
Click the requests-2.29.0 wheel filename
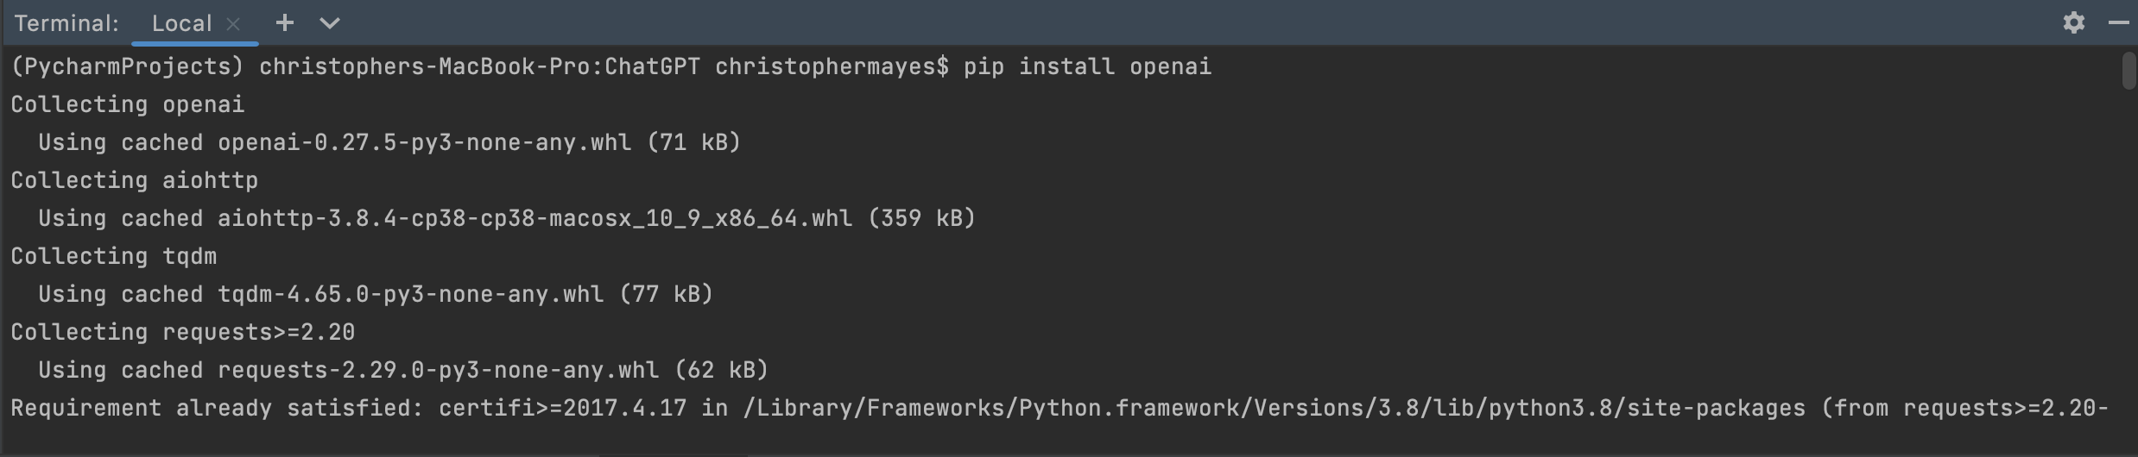pos(438,370)
